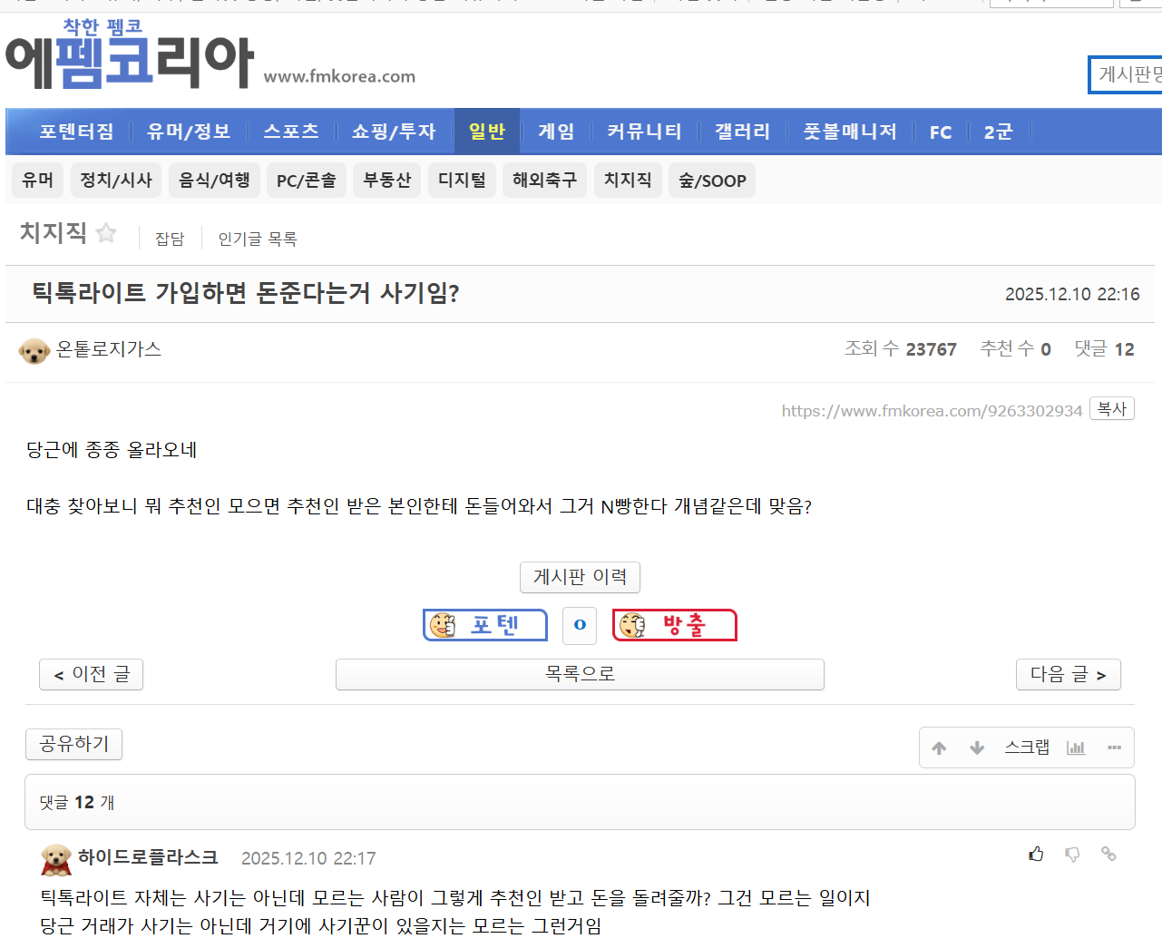
Task: Go to the previous post with 이전 글
Action: (91, 674)
